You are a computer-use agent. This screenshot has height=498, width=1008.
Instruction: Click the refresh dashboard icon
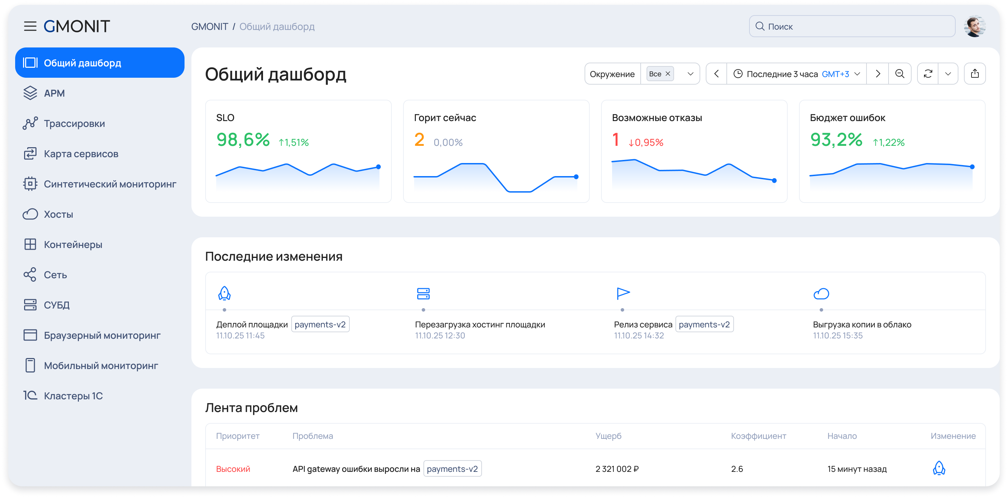pyautogui.click(x=928, y=74)
